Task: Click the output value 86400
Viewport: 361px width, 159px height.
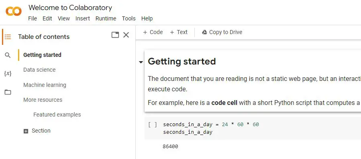Action: click(170, 146)
